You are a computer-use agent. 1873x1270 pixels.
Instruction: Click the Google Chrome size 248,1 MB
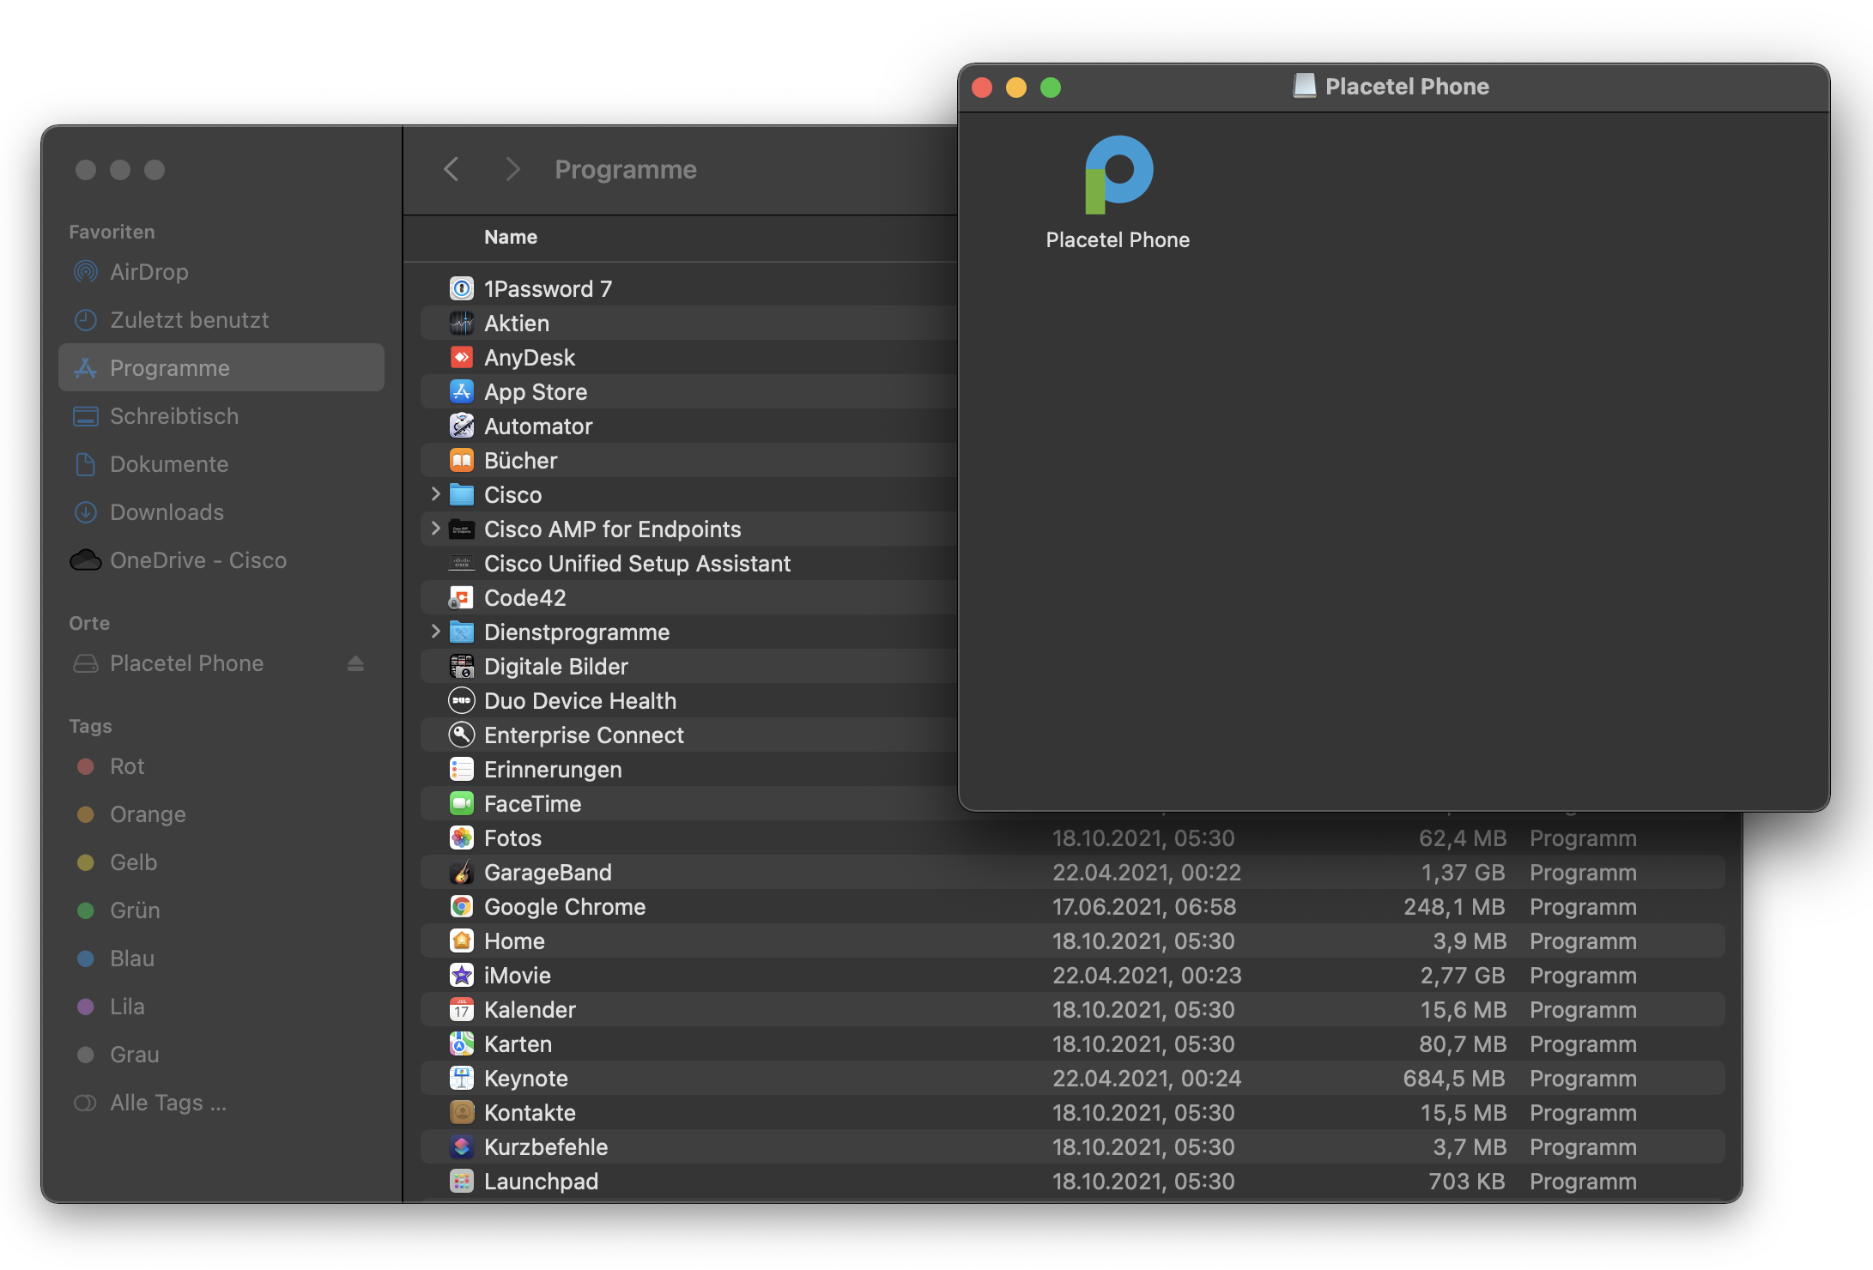coord(1455,907)
